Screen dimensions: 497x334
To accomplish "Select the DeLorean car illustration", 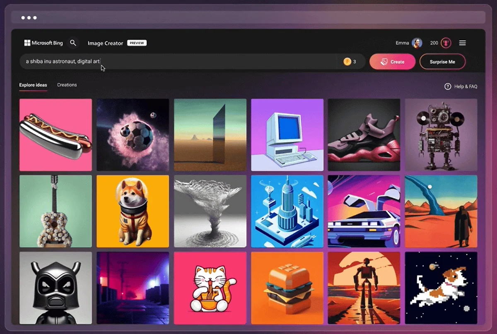I will click(364, 211).
